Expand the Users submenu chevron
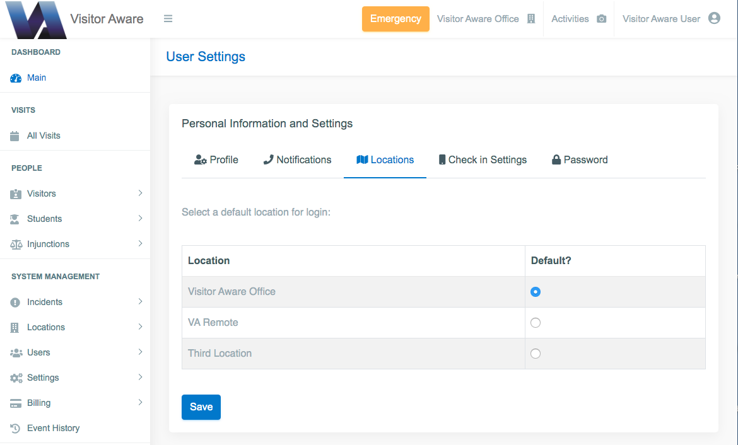The image size is (738, 445). [140, 352]
